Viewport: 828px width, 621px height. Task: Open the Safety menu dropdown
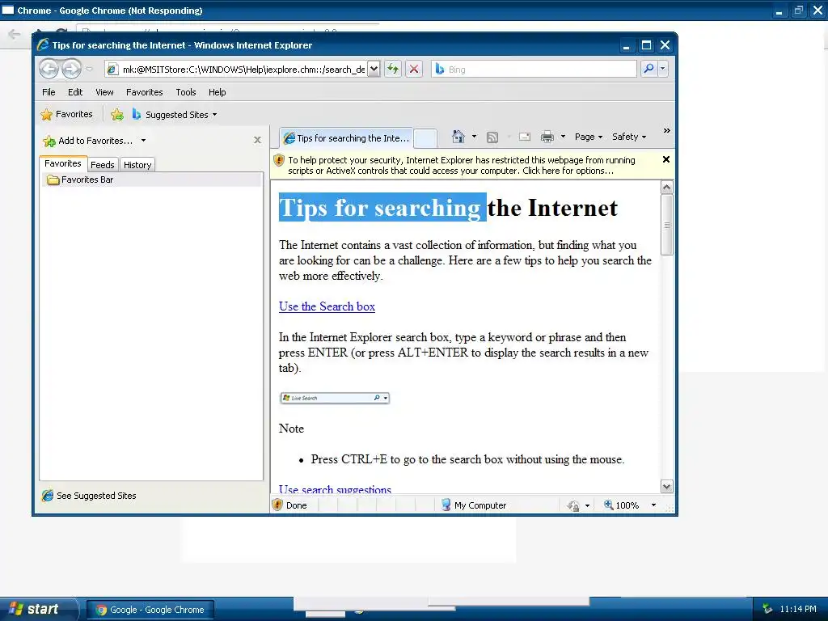coord(629,137)
